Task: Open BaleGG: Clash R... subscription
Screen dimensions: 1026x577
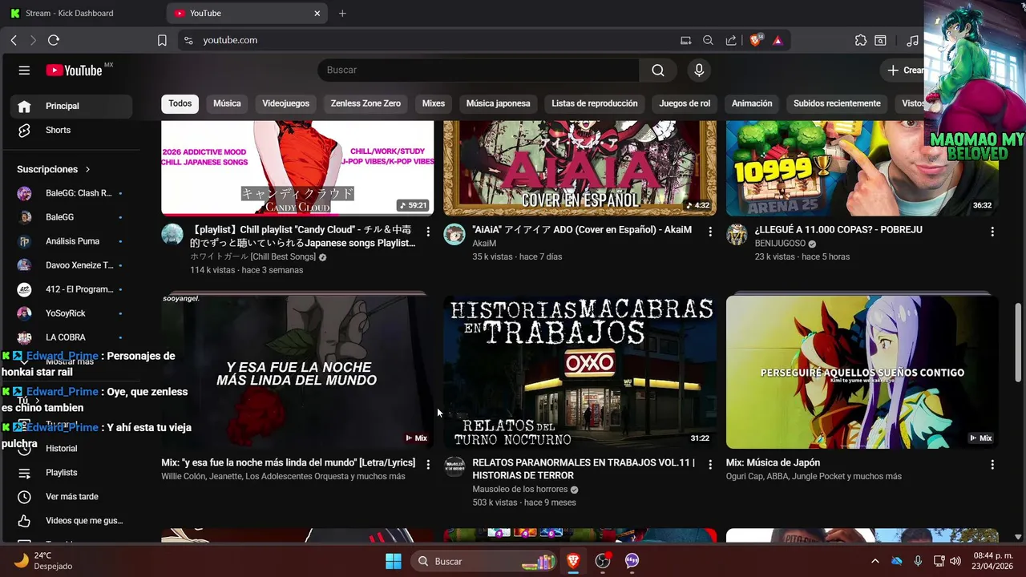Action: coord(71,193)
